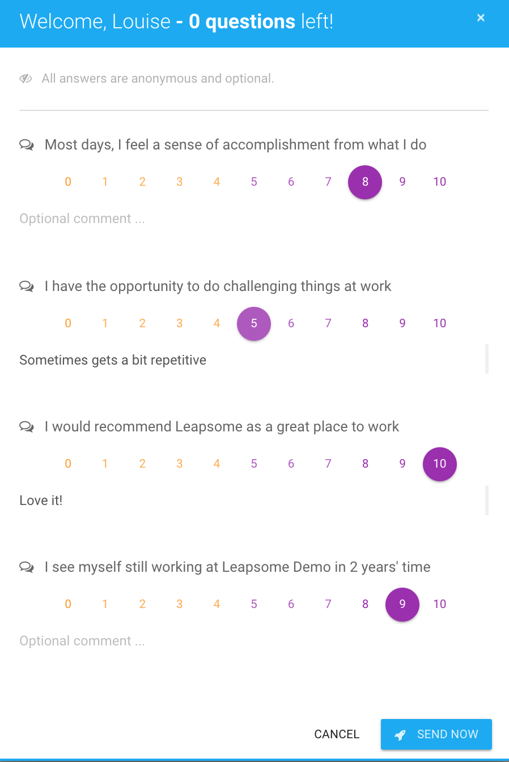Click the comment icon beside the challenging things question
This screenshot has width=509, height=762.
click(x=27, y=286)
